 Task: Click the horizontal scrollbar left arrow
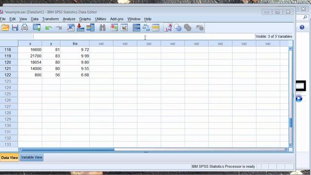tap(20, 149)
